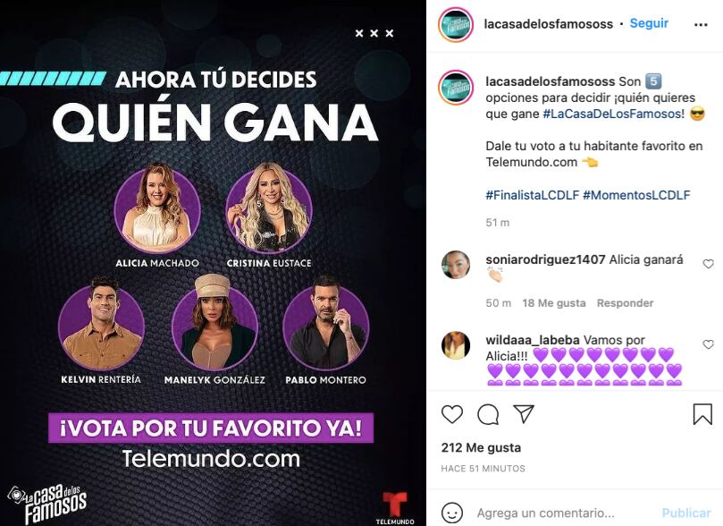Open the lacasadelosfamososs header profile picture

tap(456, 24)
